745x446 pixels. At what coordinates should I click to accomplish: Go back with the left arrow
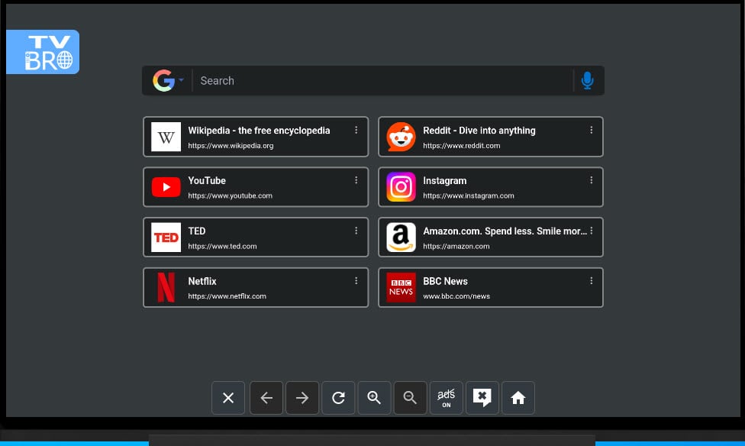pos(266,398)
